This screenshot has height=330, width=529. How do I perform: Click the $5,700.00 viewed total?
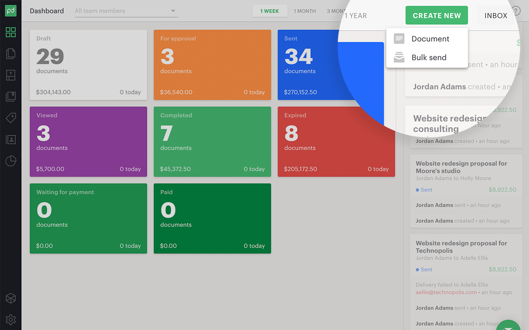[x=50, y=169]
